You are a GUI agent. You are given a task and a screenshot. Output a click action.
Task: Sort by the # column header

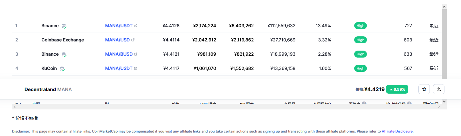(x=18, y=103)
